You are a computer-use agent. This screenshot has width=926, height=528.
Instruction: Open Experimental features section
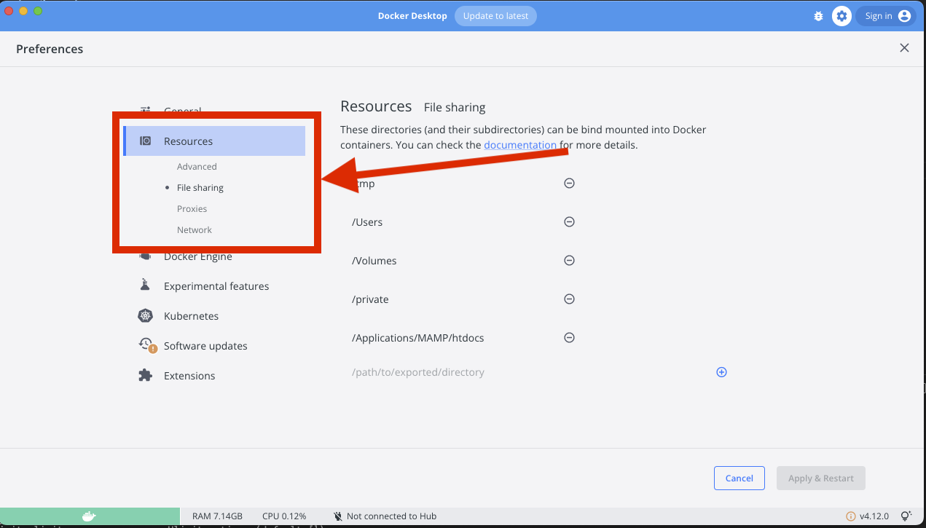pyautogui.click(x=216, y=286)
